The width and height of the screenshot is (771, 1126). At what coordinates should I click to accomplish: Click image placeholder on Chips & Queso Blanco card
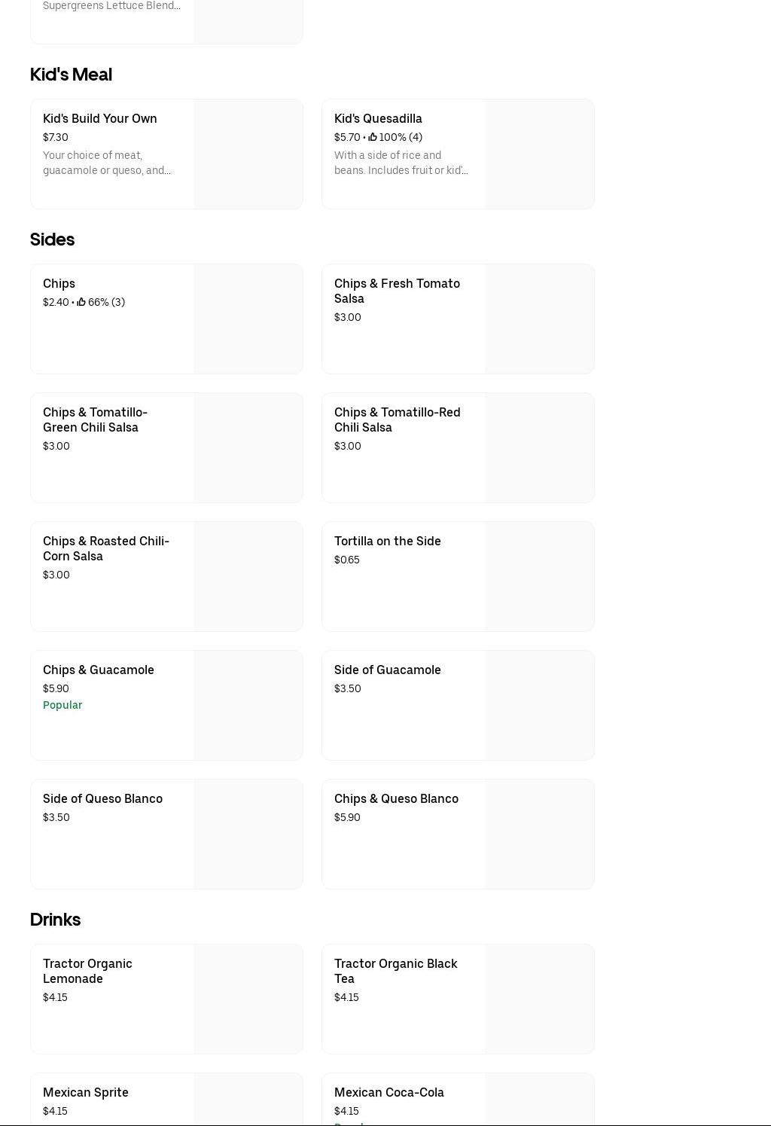tap(539, 835)
